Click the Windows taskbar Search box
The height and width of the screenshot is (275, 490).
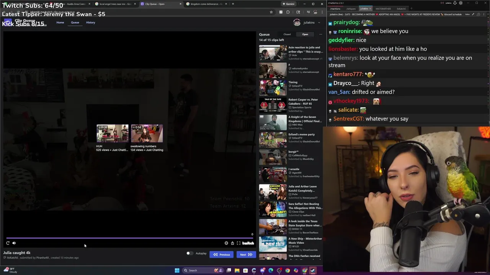pos(203,270)
